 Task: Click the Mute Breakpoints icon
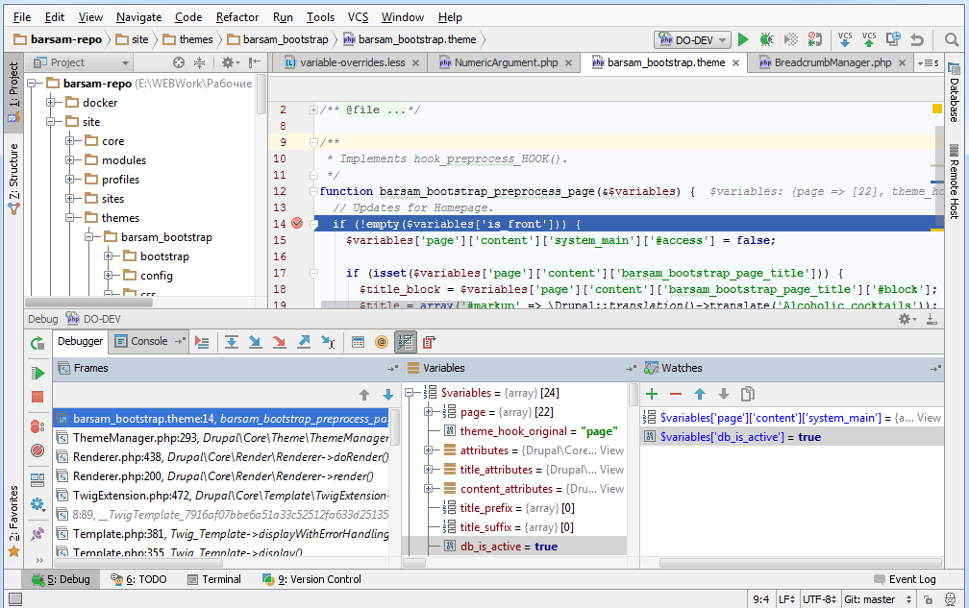[x=37, y=450]
